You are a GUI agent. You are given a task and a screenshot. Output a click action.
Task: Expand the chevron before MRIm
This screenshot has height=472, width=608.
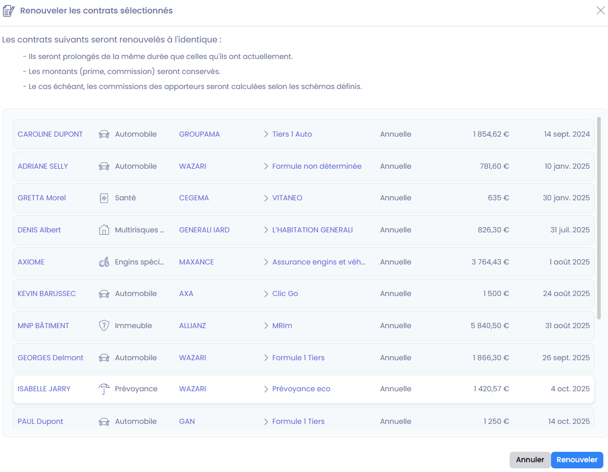point(266,326)
